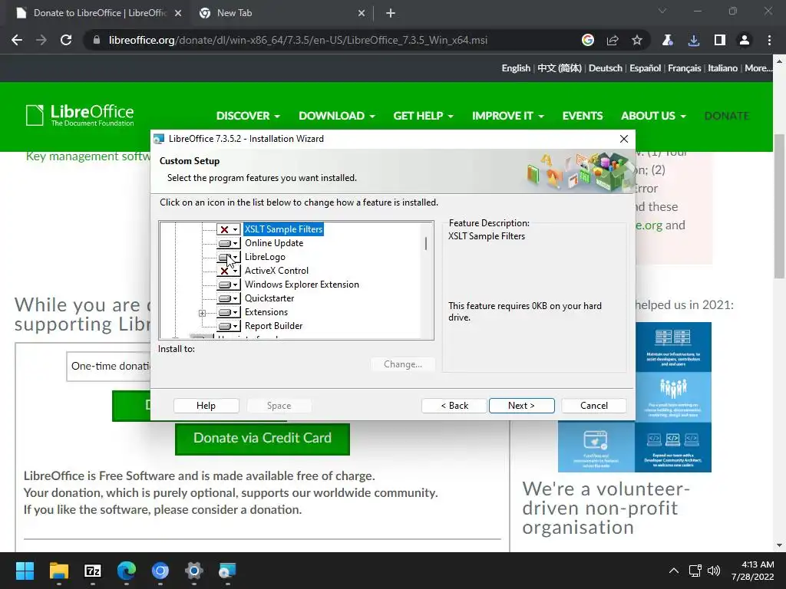Screen dimensions: 786x589
Task: Open the More... languages link
Action: coord(758,68)
